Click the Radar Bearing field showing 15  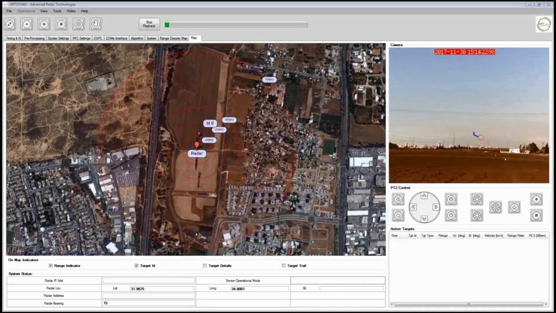click(149, 303)
